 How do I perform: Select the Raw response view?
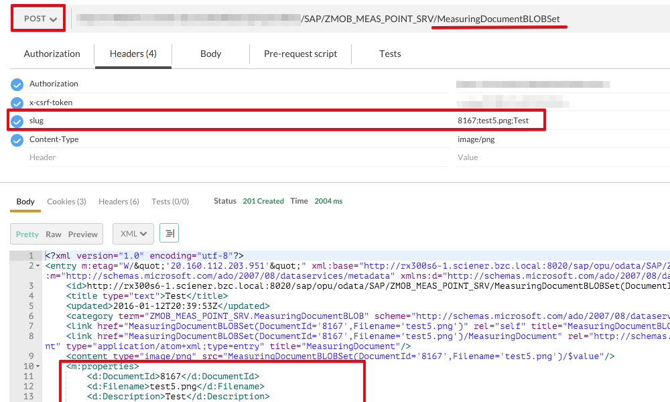point(54,234)
